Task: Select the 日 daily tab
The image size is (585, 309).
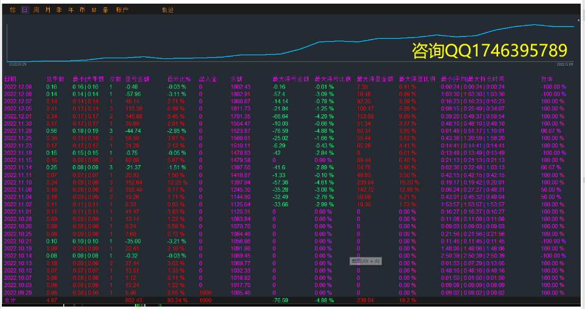Action: [24, 10]
